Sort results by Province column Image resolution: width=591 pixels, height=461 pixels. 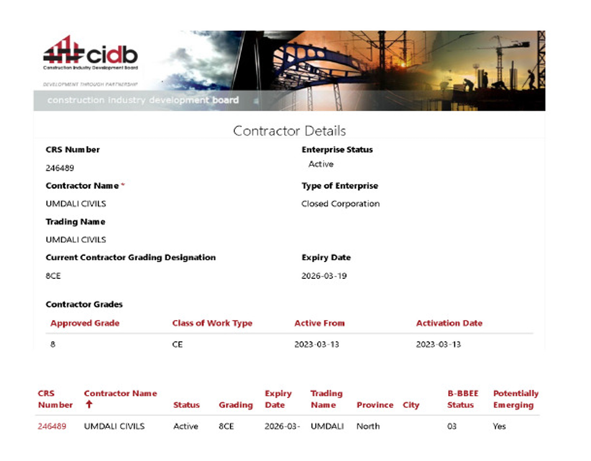[x=375, y=405]
